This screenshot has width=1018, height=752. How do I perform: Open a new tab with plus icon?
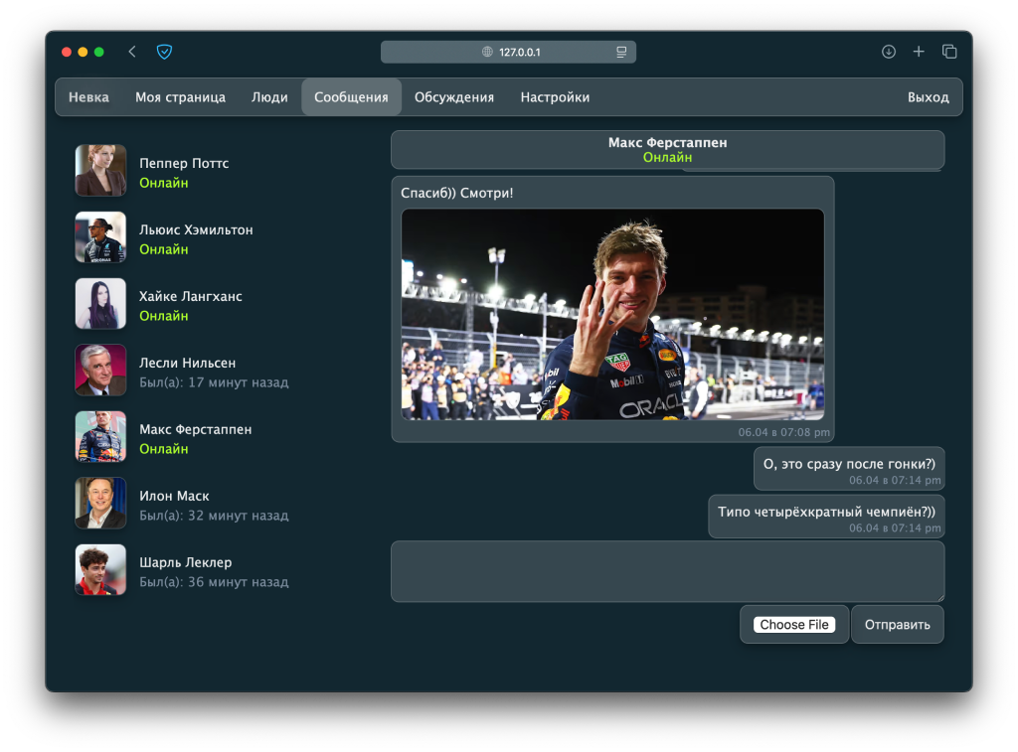(x=919, y=52)
